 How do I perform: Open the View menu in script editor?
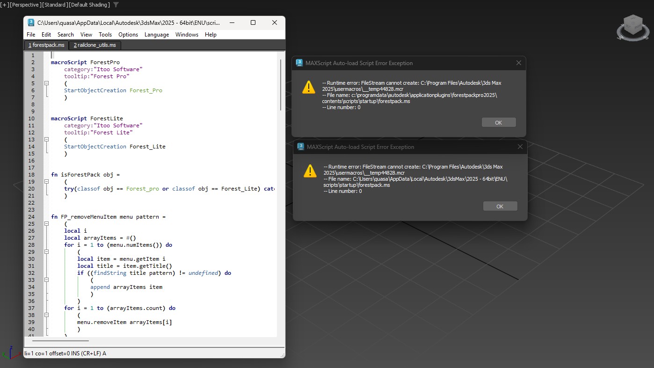(86, 35)
